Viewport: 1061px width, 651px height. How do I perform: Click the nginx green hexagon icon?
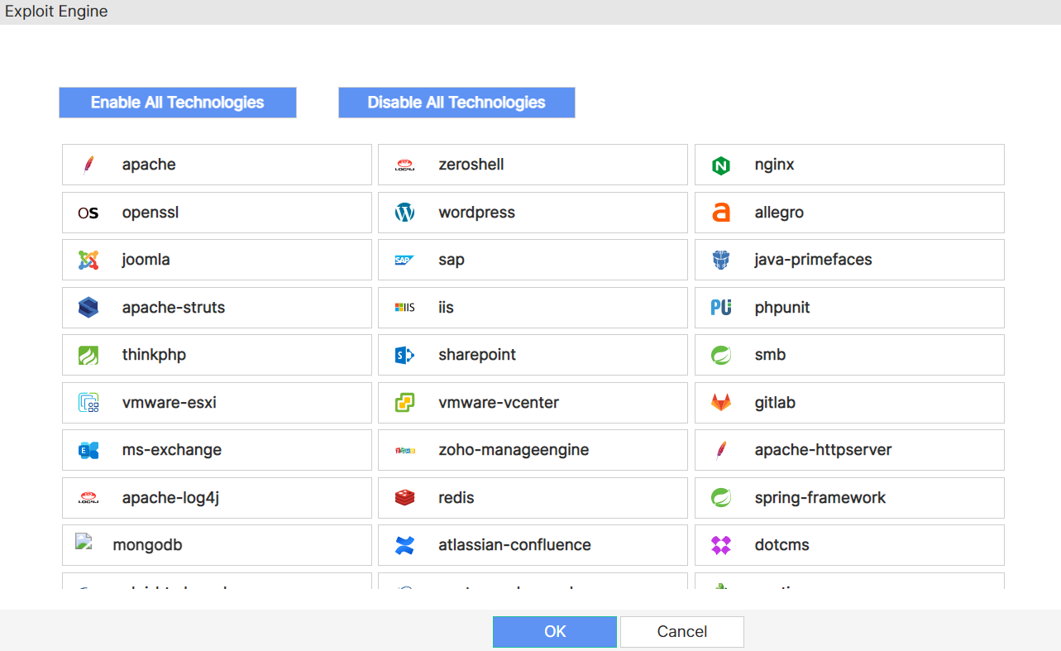click(721, 165)
